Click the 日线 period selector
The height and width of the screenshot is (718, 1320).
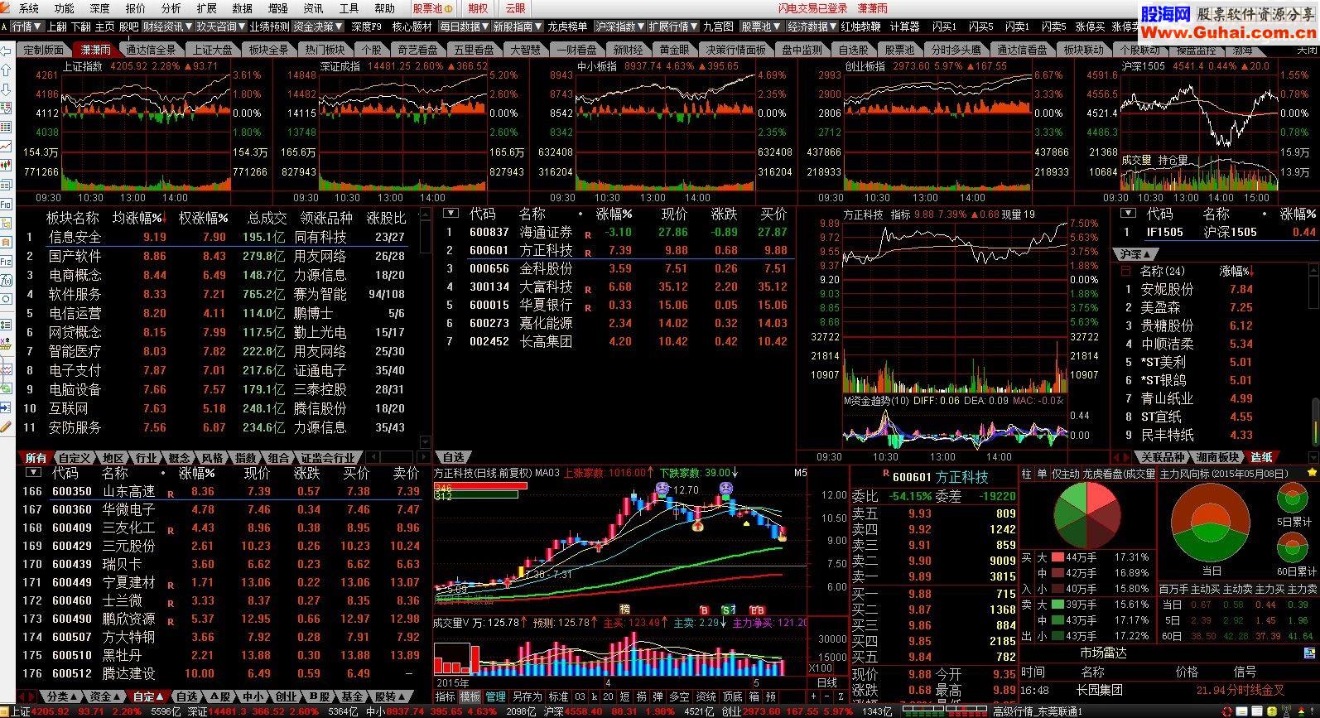tap(827, 682)
